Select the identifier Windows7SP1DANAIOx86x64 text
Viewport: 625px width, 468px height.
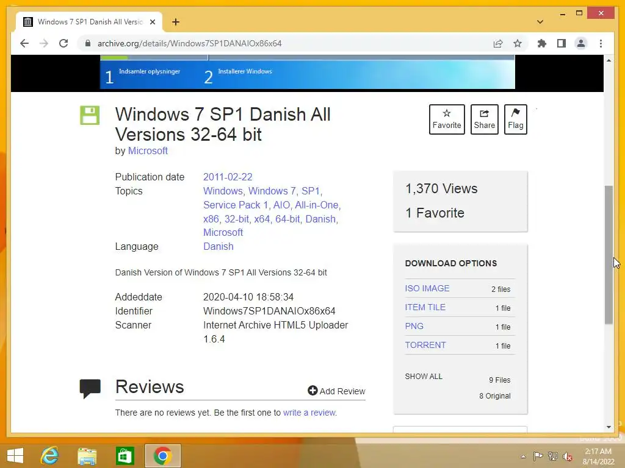[269, 311]
